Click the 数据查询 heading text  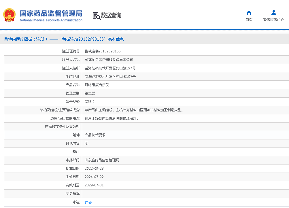pyautogui.click(x=111, y=16)
